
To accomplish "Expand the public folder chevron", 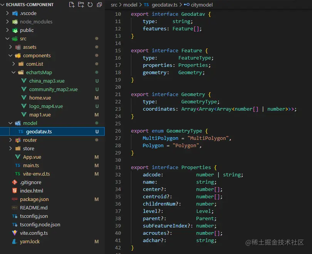I will [7, 30].
